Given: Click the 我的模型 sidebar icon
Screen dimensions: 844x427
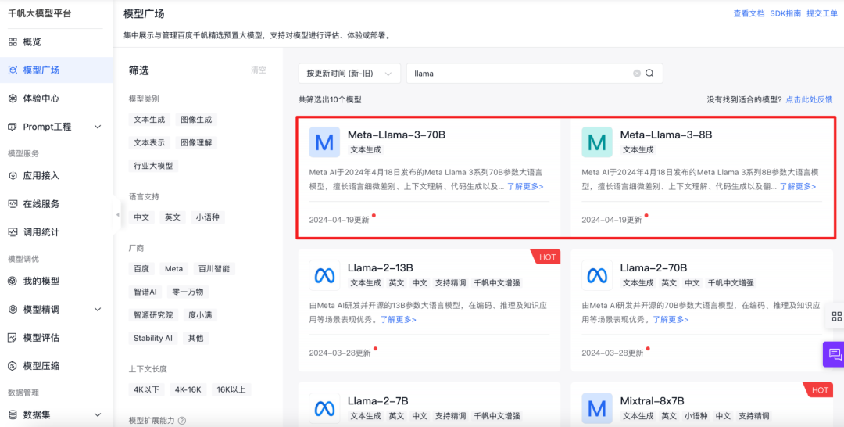Looking at the screenshot, I should coord(13,281).
